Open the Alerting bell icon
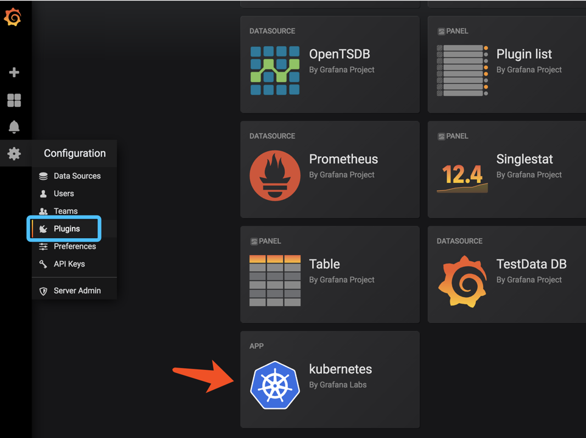The height and width of the screenshot is (438, 586). tap(14, 127)
